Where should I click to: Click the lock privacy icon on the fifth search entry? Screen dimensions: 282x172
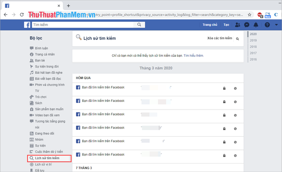[224, 142]
